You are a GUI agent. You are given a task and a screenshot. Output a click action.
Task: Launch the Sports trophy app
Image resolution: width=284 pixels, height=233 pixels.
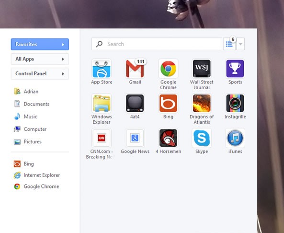point(235,69)
